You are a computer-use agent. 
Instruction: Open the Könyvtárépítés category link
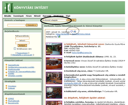[x=62, y=34]
